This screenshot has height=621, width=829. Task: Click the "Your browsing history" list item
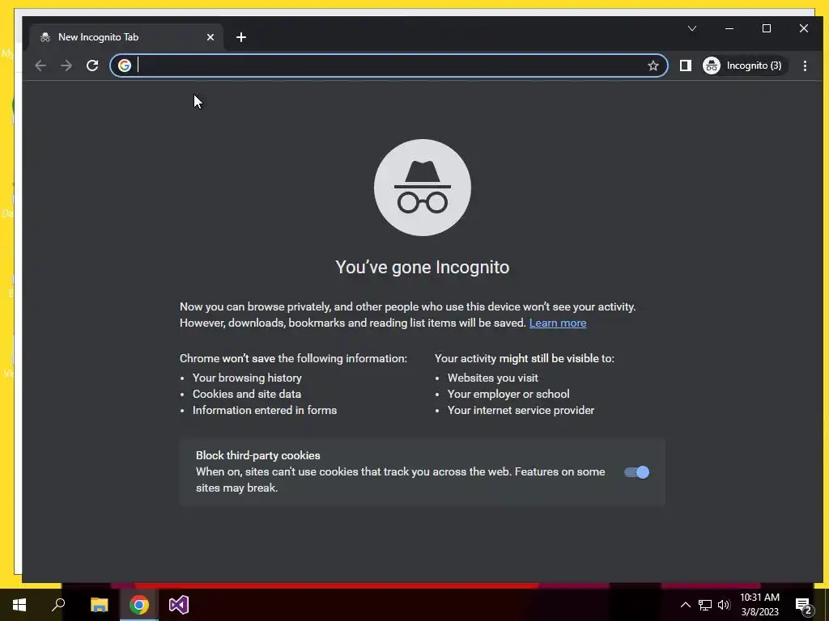click(x=247, y=378)
